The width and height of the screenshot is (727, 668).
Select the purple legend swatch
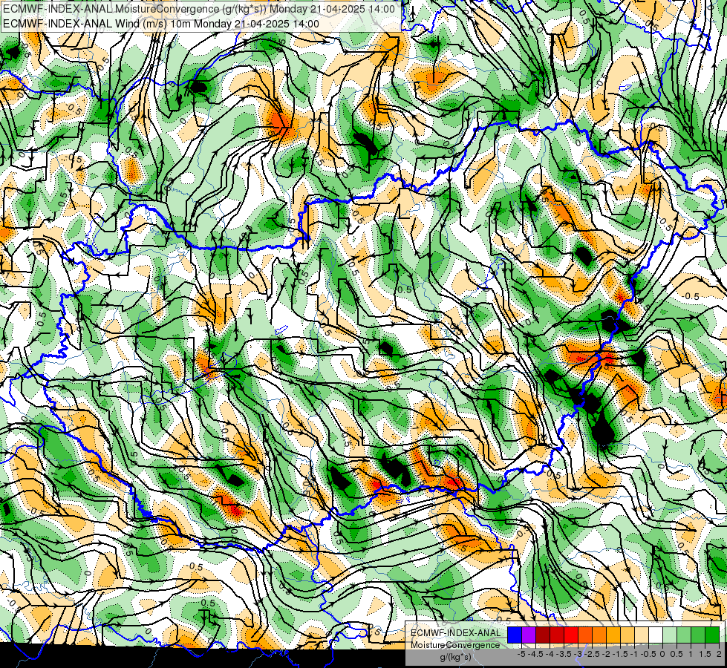coord(529,635)
